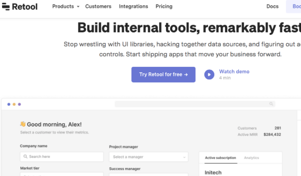Play the Watch demo video button
Image resolution: width=301 pixels, height=176 pixels.
click(209, 74)
